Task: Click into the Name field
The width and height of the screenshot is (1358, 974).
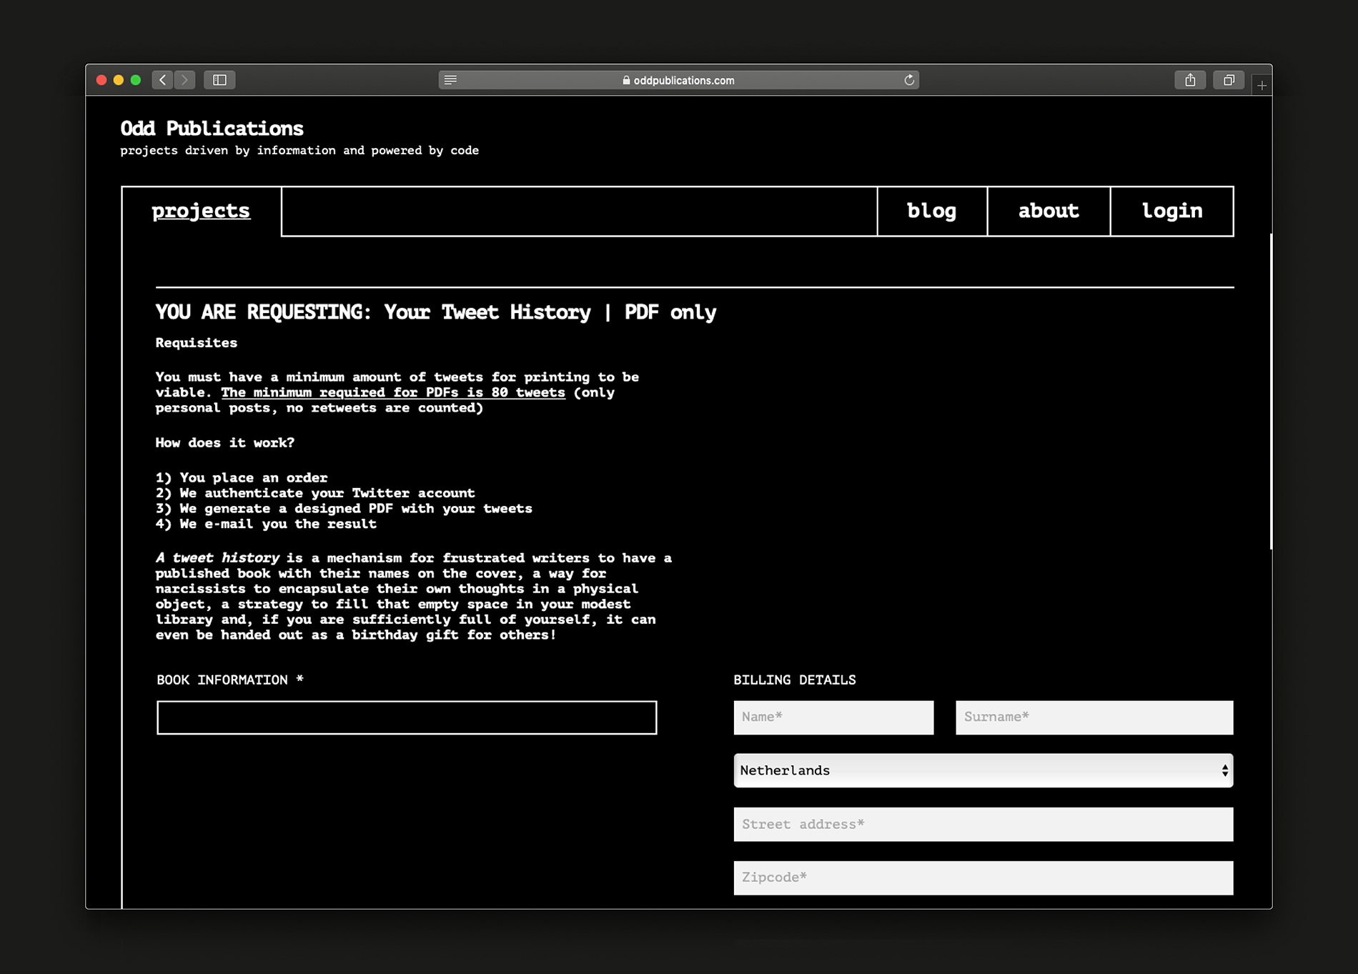Action: [833, 717]
